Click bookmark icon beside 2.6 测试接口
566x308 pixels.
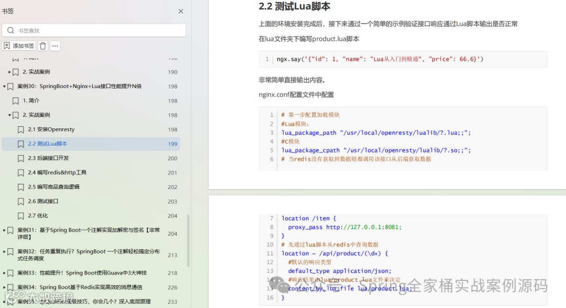(21, 202)
